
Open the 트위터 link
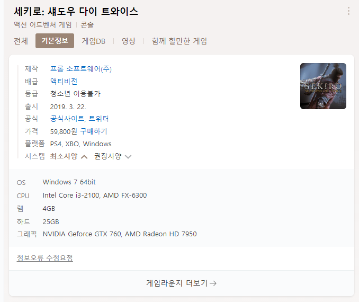(98, 119)
